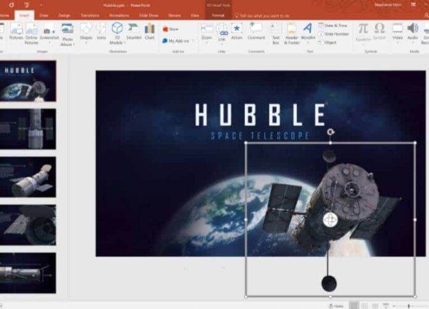Open the Review ribbon tab
Screen dimensions: 429x309
coord(174,15)
